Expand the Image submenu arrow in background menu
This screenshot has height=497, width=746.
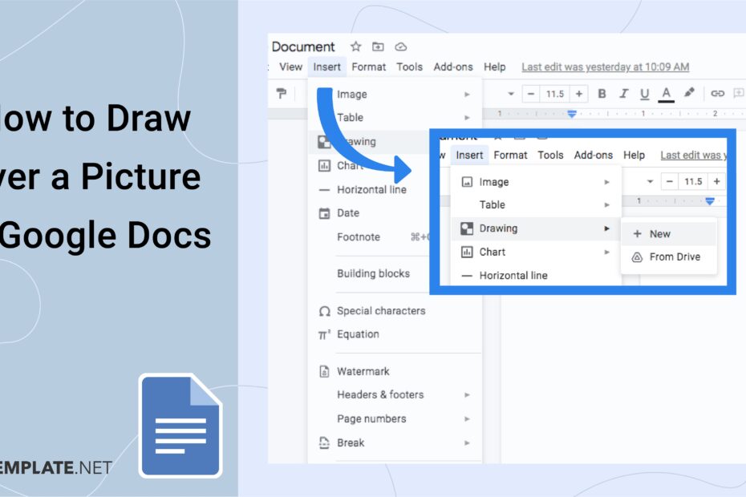coord(467,94)
